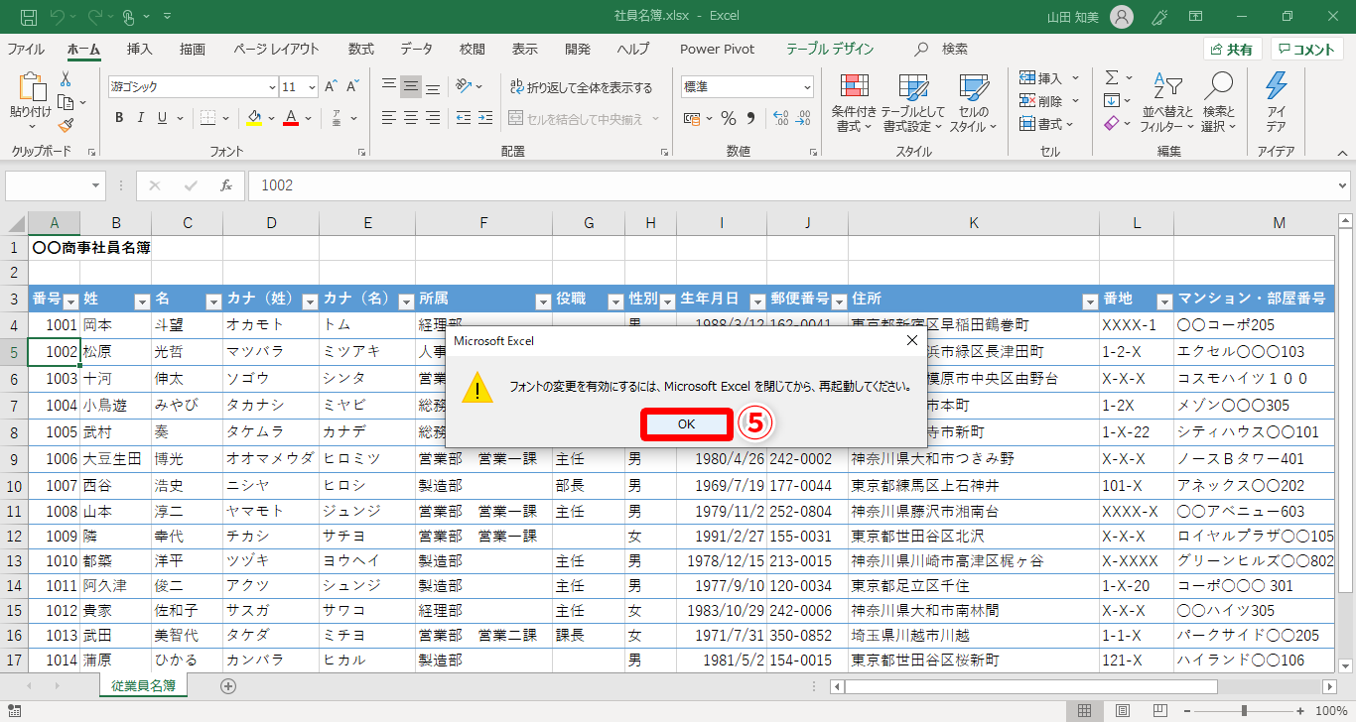Toggle Italic formatting
1356x722 pixels.
pos(141,118)
